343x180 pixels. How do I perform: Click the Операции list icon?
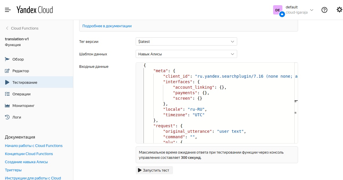point(7,94)
